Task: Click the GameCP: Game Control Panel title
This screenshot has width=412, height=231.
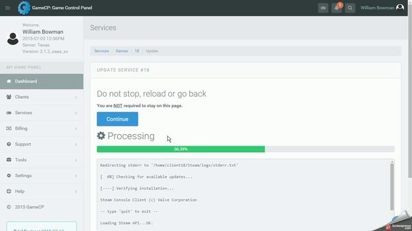Action: pyautogui.click(x=62, y=8)
